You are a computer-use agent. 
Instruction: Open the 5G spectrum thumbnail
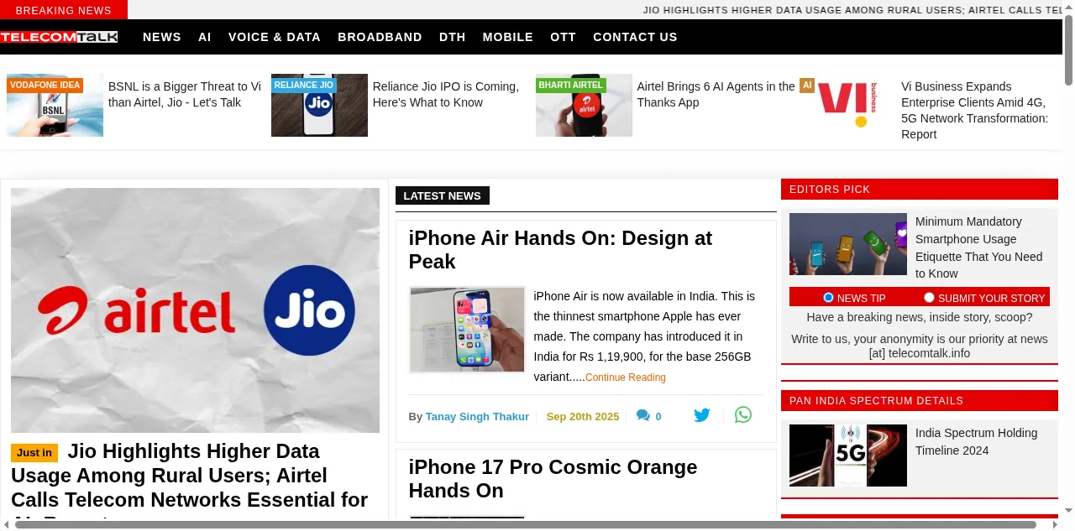point(848,456)
